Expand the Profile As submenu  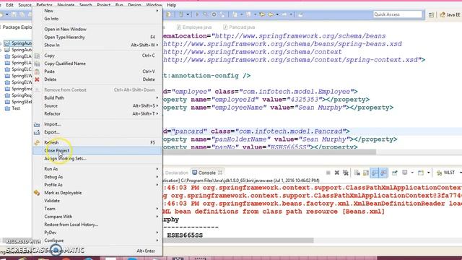(x=97, y=185)
